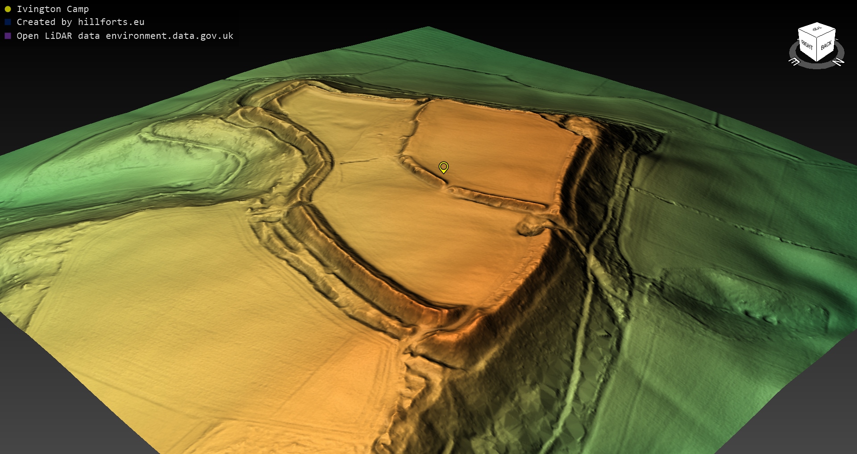The image size is (857, 454).
Task: Open the LiDAR data environment.data.gov.uk credit
Action: pos(125,36)
